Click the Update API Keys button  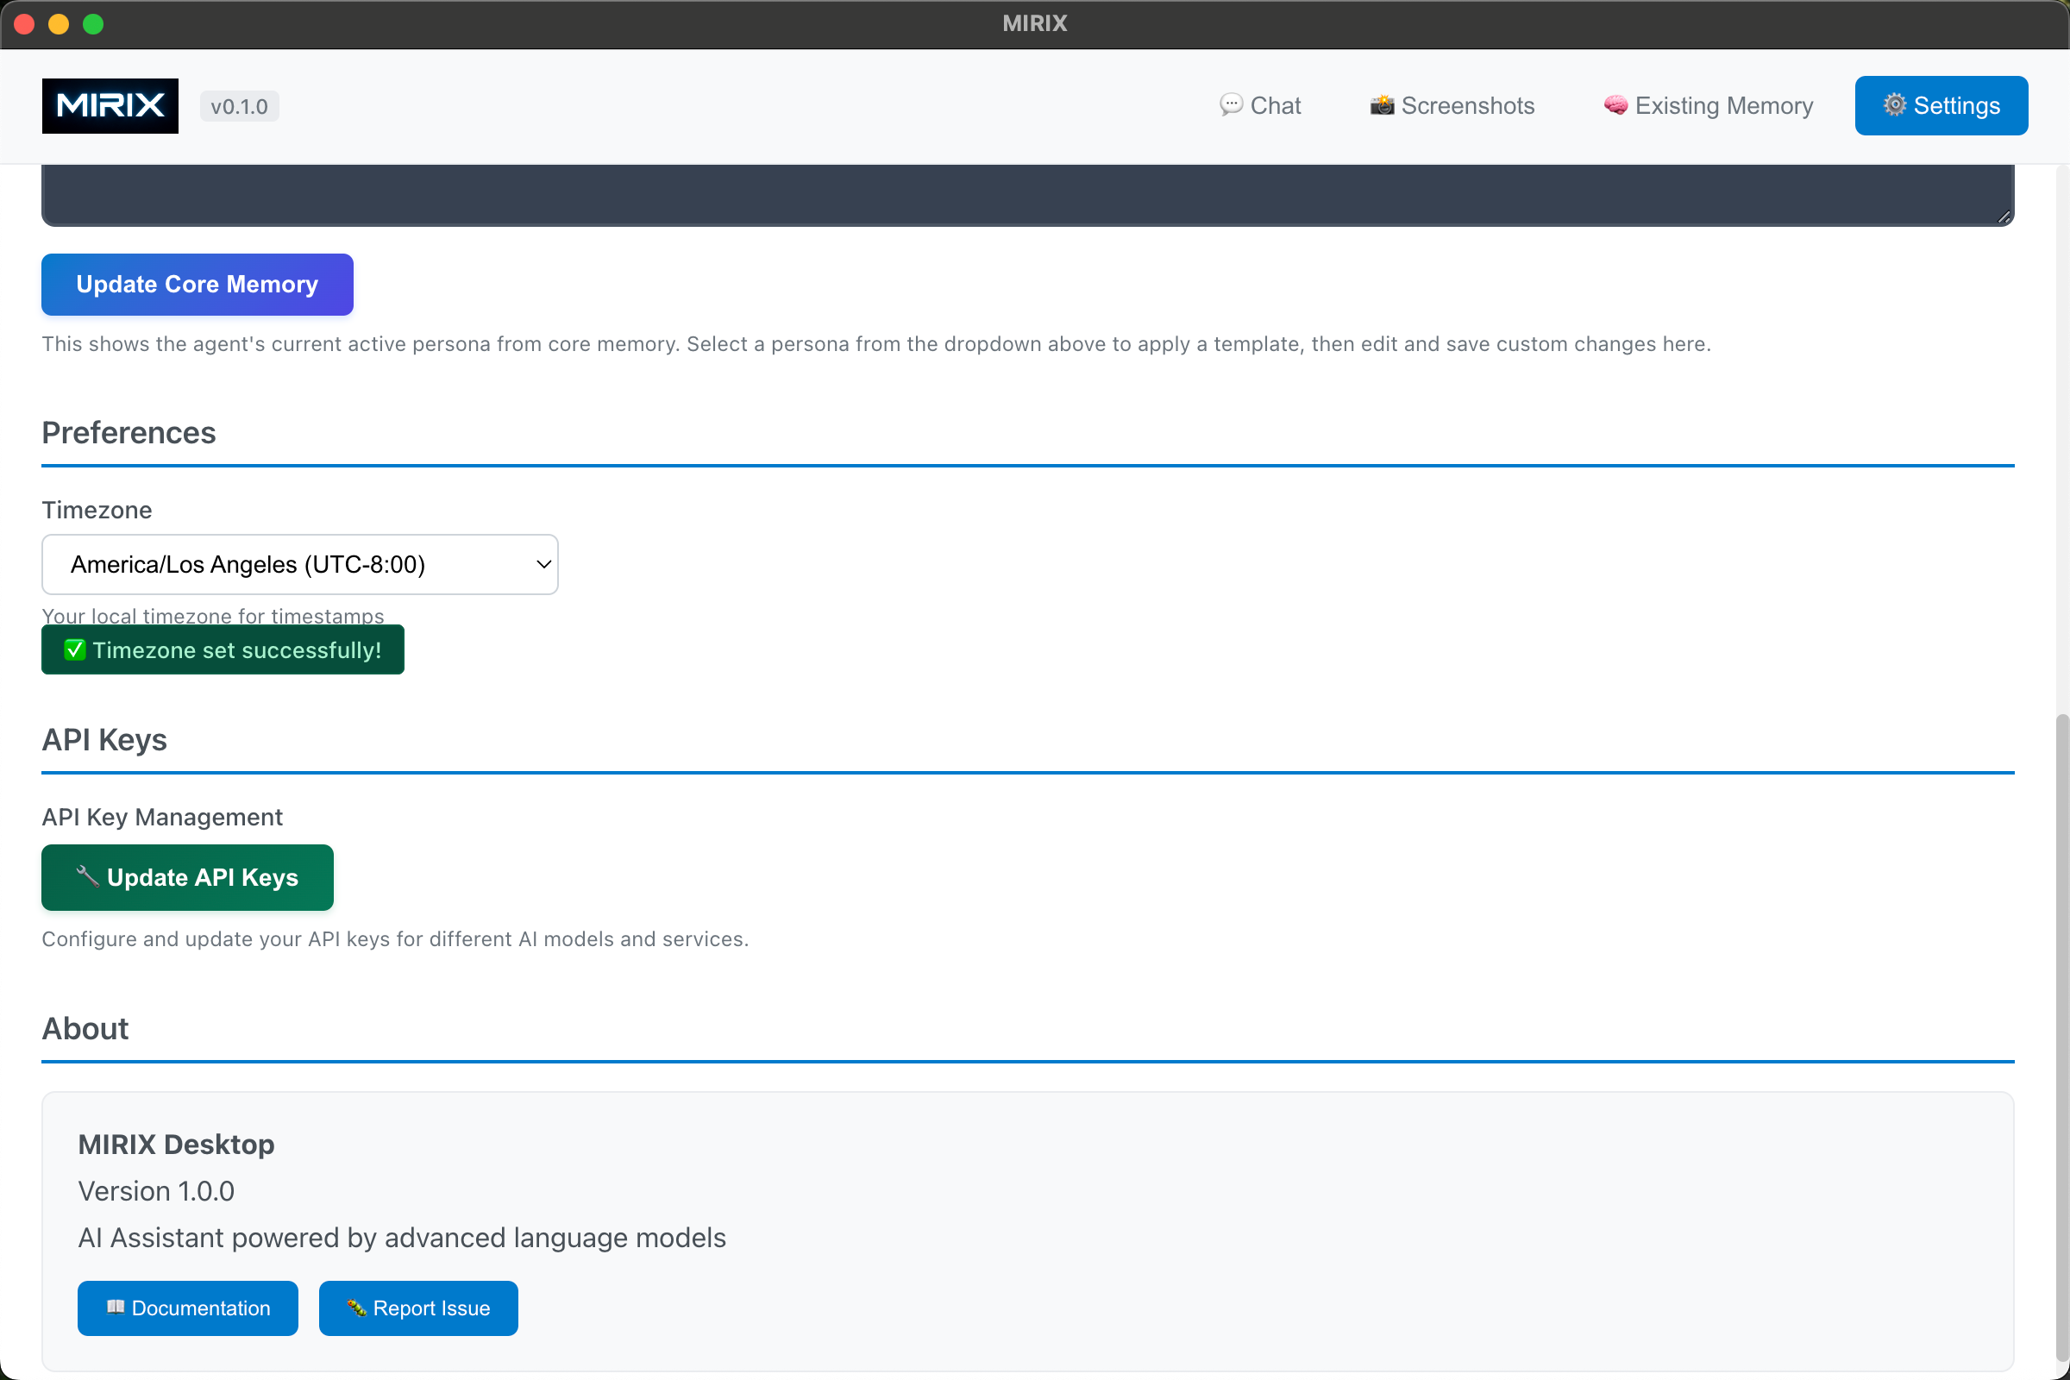click(x=187, y=877)
